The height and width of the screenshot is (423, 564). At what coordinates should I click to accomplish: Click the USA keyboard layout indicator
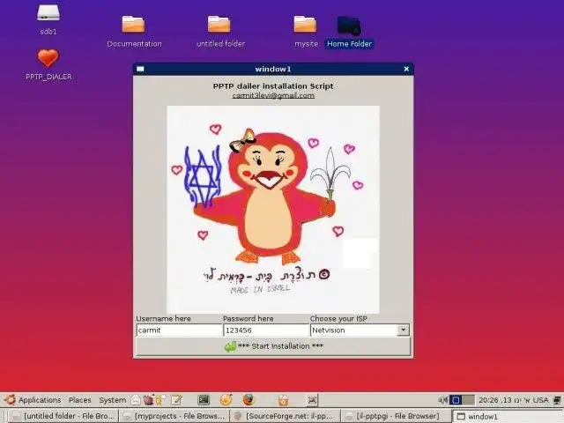(540, 400)
